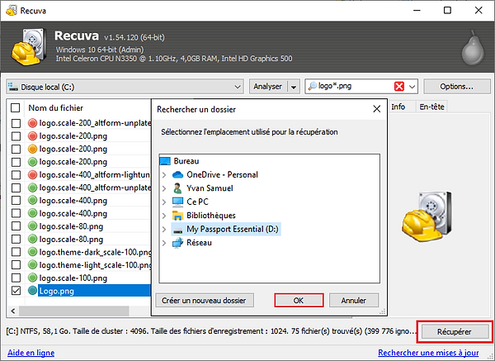Click green status dot of logo.scale-100.png
Viewport: 495px width, 361px height.
click(32, 278)
